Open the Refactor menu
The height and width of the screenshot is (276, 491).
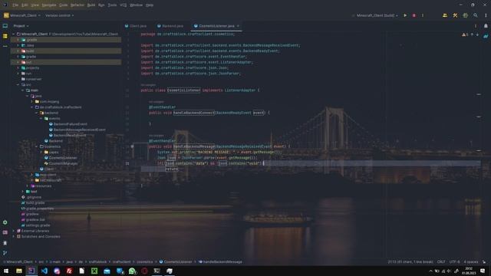click(x=77, y=5)
